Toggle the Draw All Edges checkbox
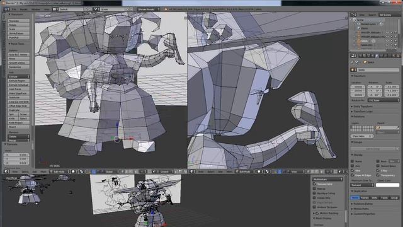The height and width of the screenshot is (227, 403). 353,175
